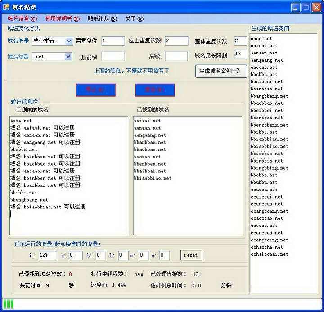Open the 贴吧论坛 (B) menu

click(102, 19)
